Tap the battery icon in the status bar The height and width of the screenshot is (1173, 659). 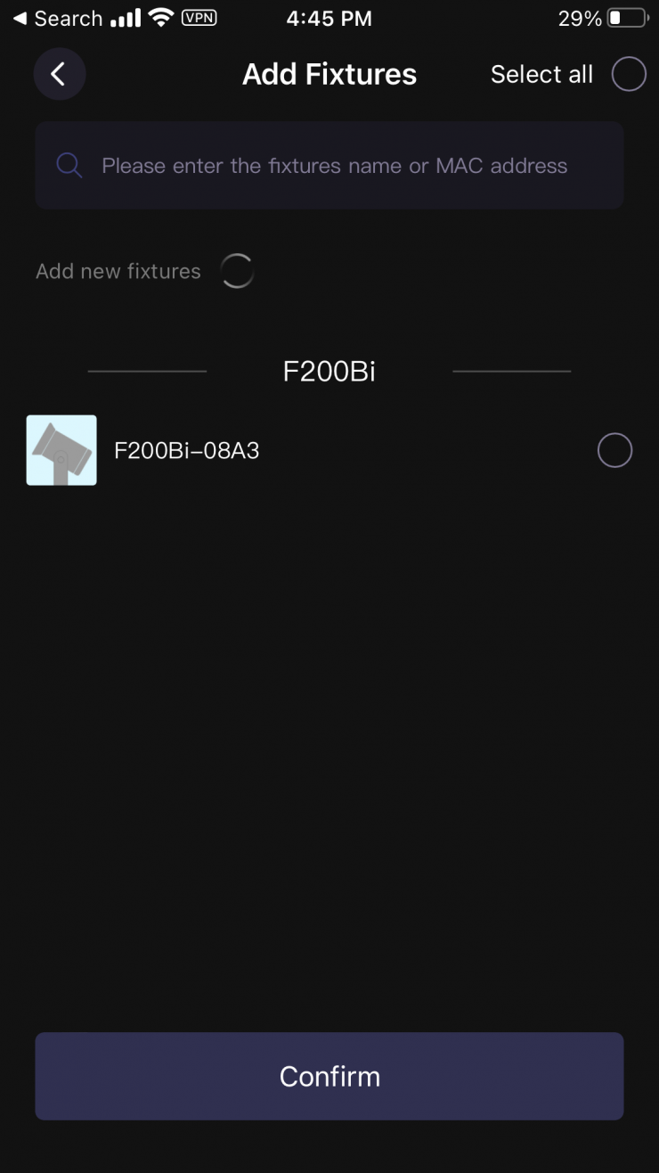(x=627, y=18)
